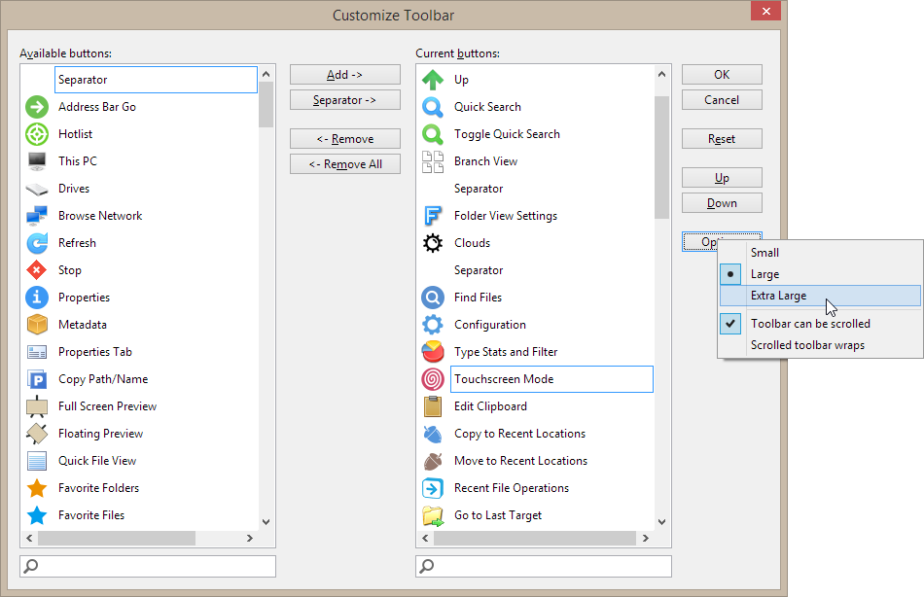Select Small from the size menu
This screenshot has width=924, height=597.
[764, 253]
